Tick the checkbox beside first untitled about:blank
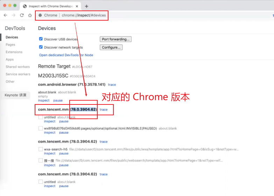Viewport: 274px width, 196px height. pyautogui.click(x=41, y=117)
